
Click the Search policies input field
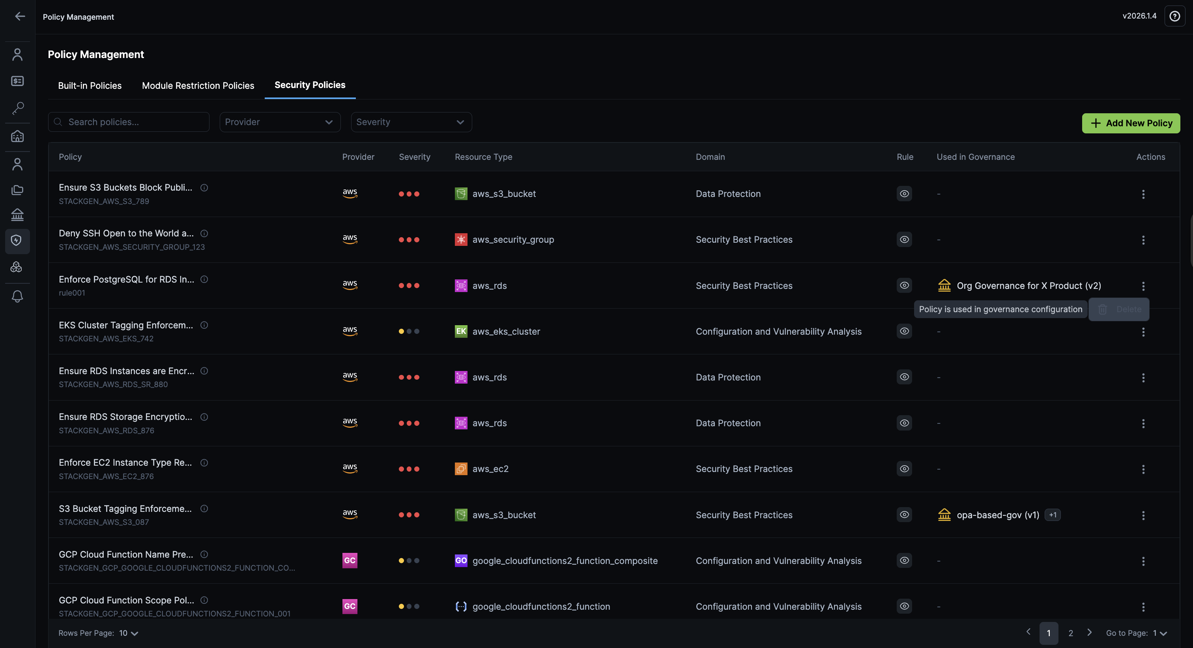[x=134, y=122]
